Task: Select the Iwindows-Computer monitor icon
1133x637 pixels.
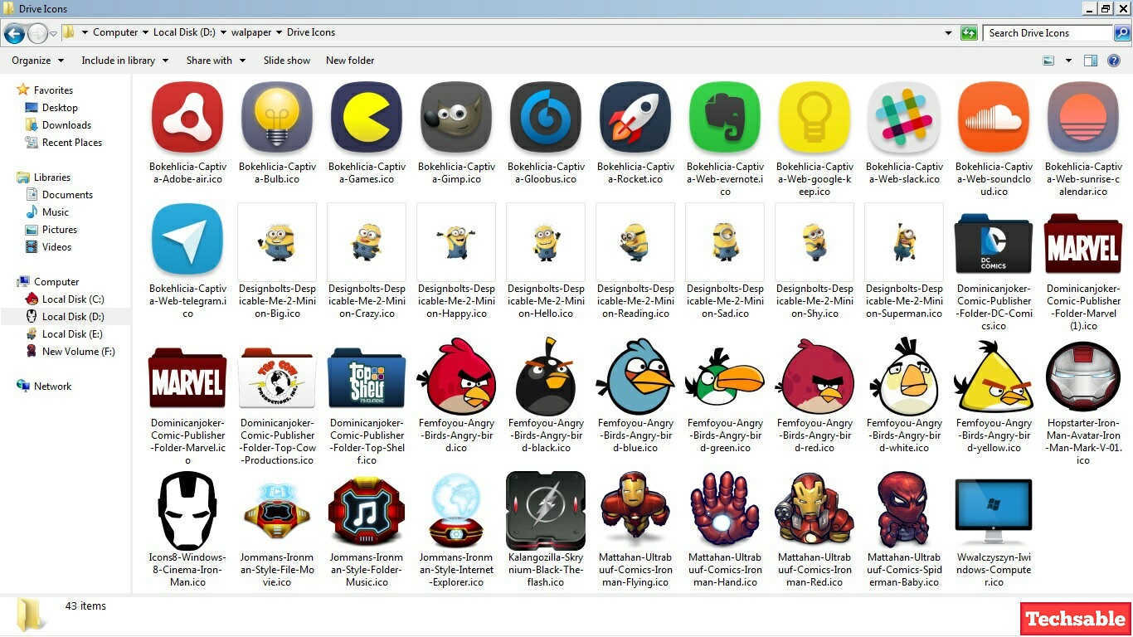Action: tap(994, 510)
